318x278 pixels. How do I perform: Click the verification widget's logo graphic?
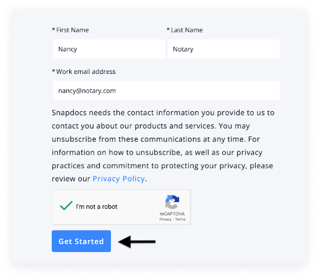(x=172, y=202)
